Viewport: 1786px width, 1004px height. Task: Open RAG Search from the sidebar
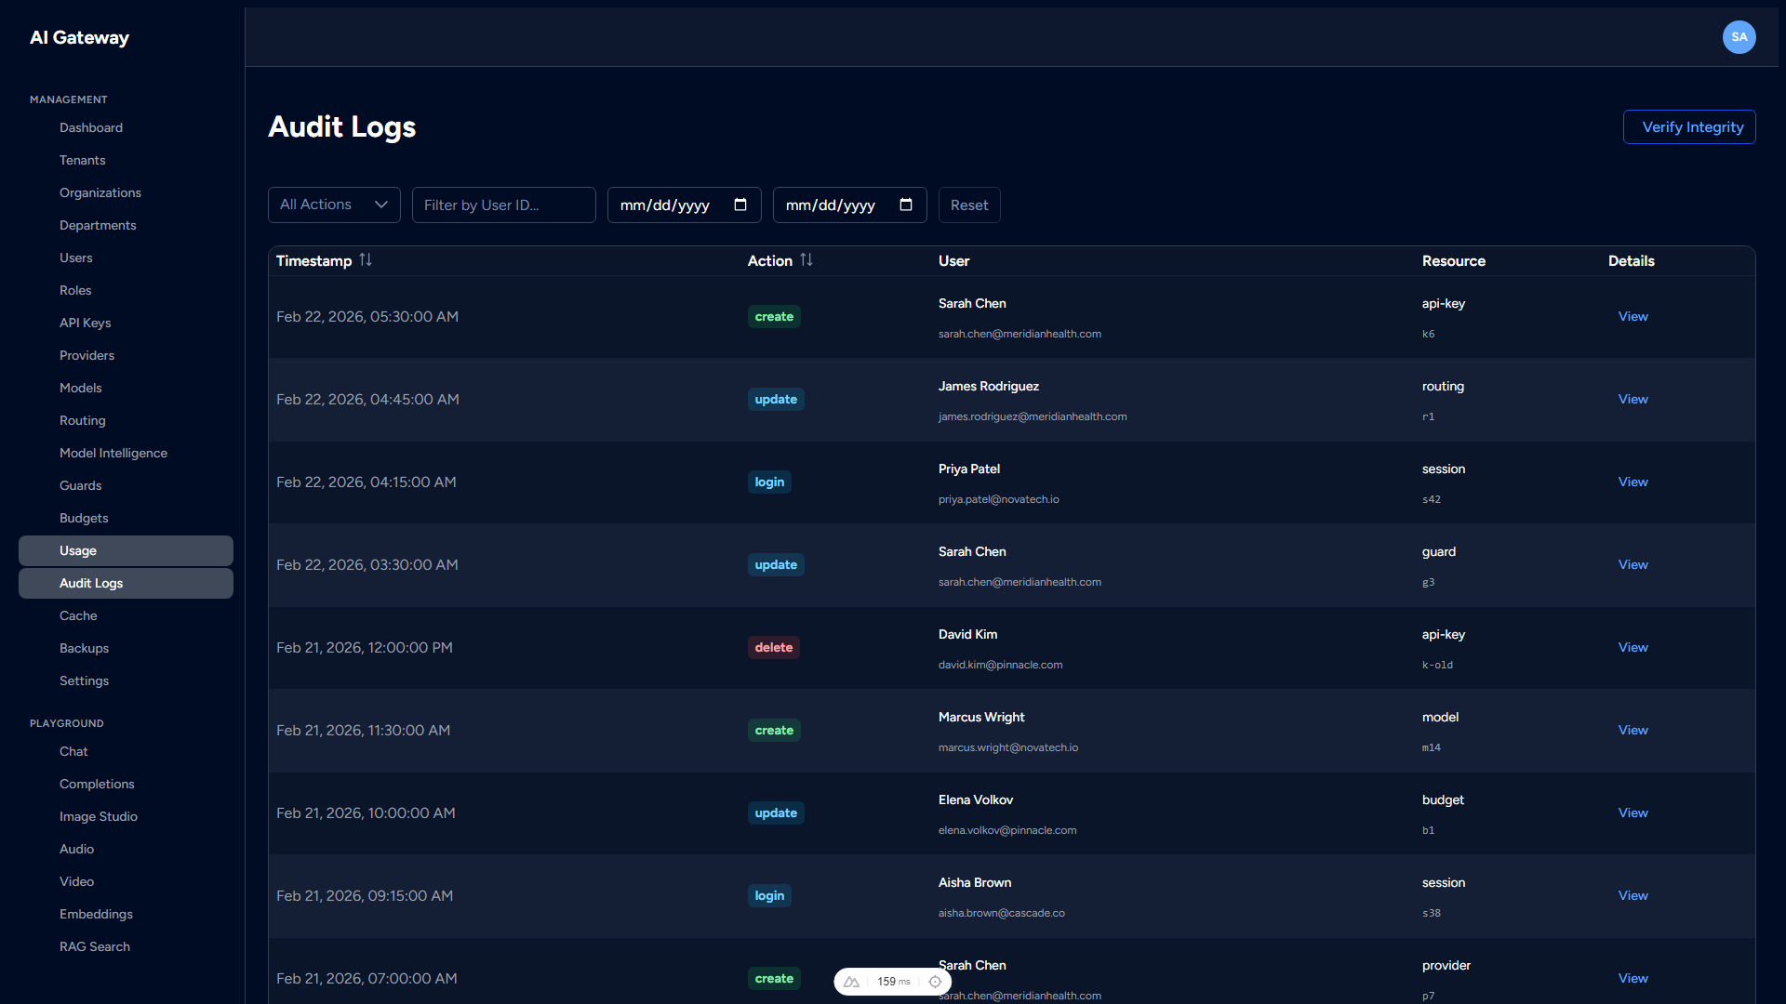click(94, 946)
